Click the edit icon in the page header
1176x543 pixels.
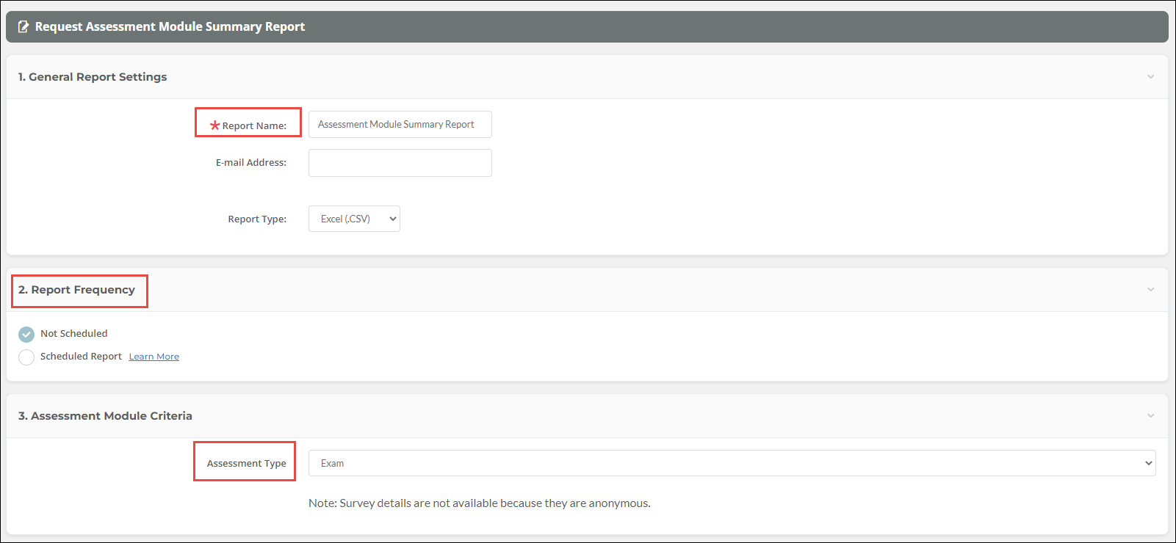[x=24, y=26]
